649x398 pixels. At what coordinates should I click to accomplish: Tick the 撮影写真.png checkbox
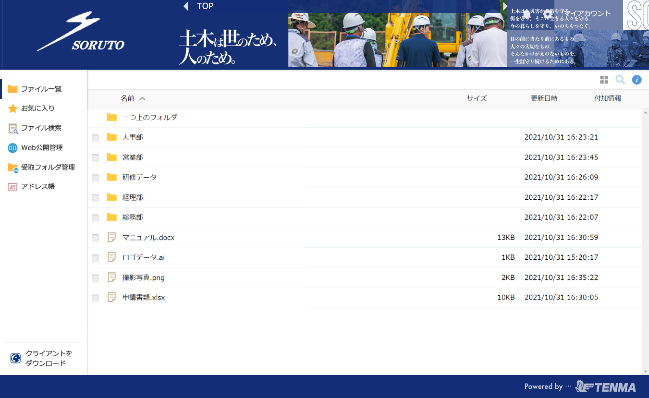96,278
